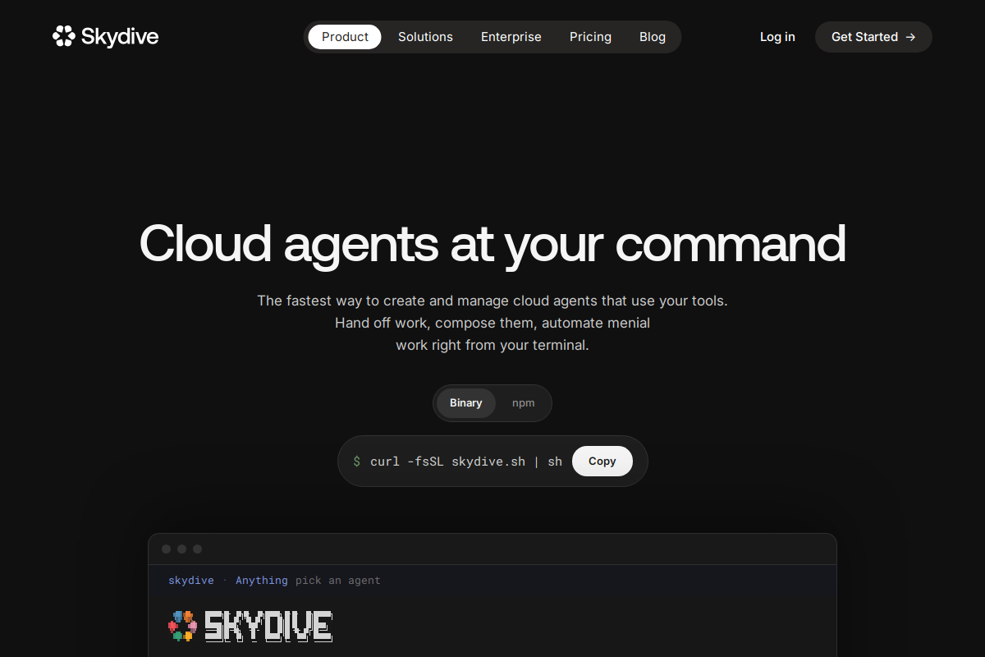Open the Product menu tab
Viewport: 985px width, 657px height.
click(345, 37)
